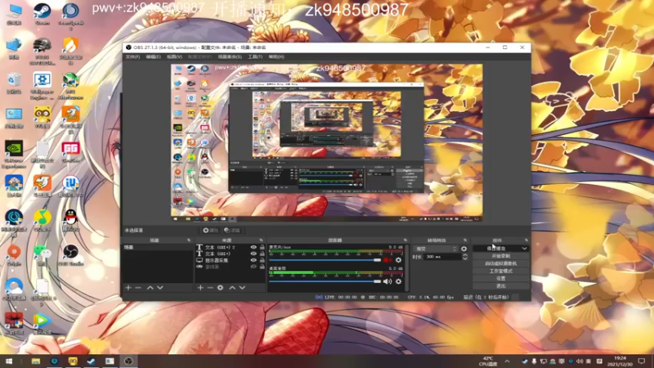Open source properties gear in Sources toolbar
Screen dimensions: 654x368
[220, 288]
